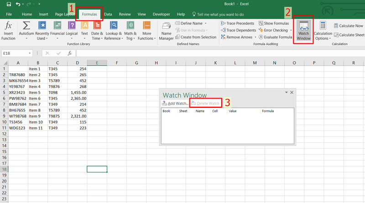The image size is (365, 203).
Task: Open the Watch Window panel options arrow
Action: click(286, 92)
